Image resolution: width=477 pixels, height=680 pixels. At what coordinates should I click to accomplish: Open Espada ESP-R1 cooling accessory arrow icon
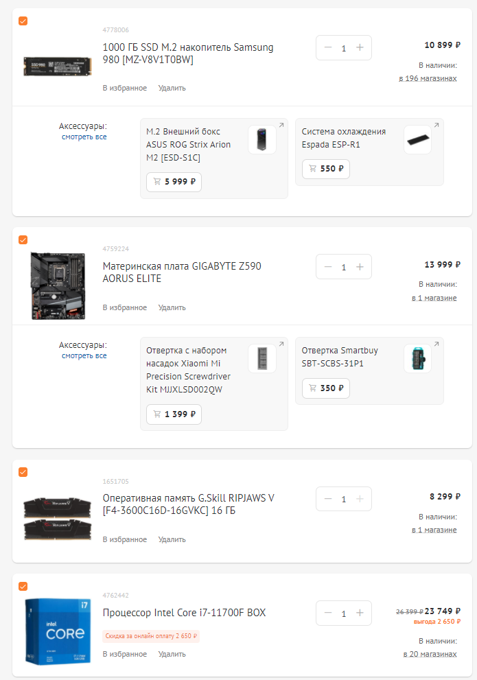coord(437,125)
